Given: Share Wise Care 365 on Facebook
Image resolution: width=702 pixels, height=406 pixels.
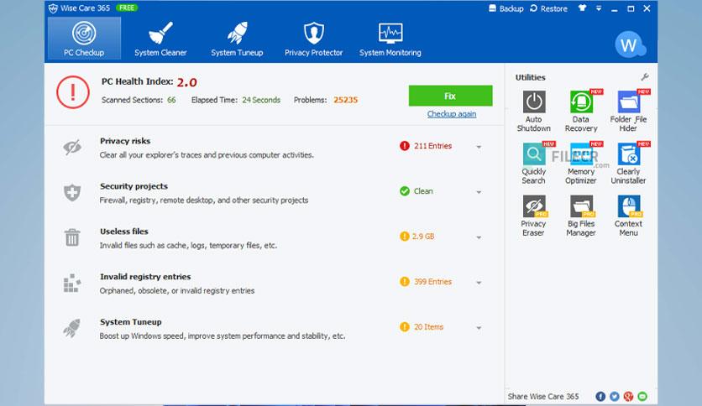Looking at the screenshot, I should (x=600, y=396).
